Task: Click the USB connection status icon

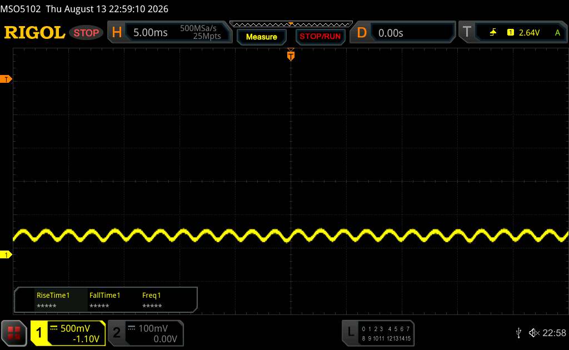Action: click(x=518, y=333)
